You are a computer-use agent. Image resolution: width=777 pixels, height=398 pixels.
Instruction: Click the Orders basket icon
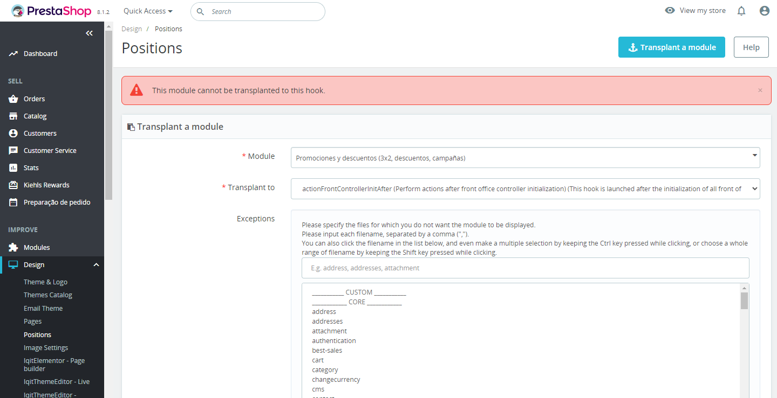coord(13,99)
